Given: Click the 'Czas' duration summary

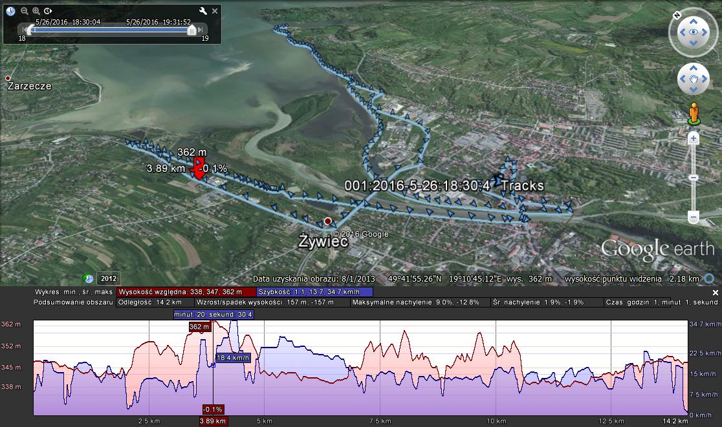Looking at the screenshot, I should 662,302.
